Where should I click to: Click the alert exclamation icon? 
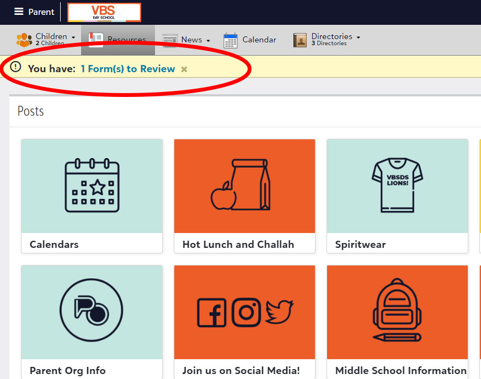point(15,67)
